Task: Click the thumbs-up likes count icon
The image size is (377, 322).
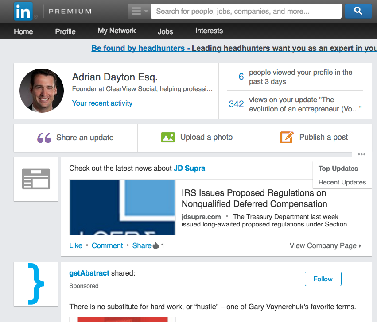Action: 156,245
